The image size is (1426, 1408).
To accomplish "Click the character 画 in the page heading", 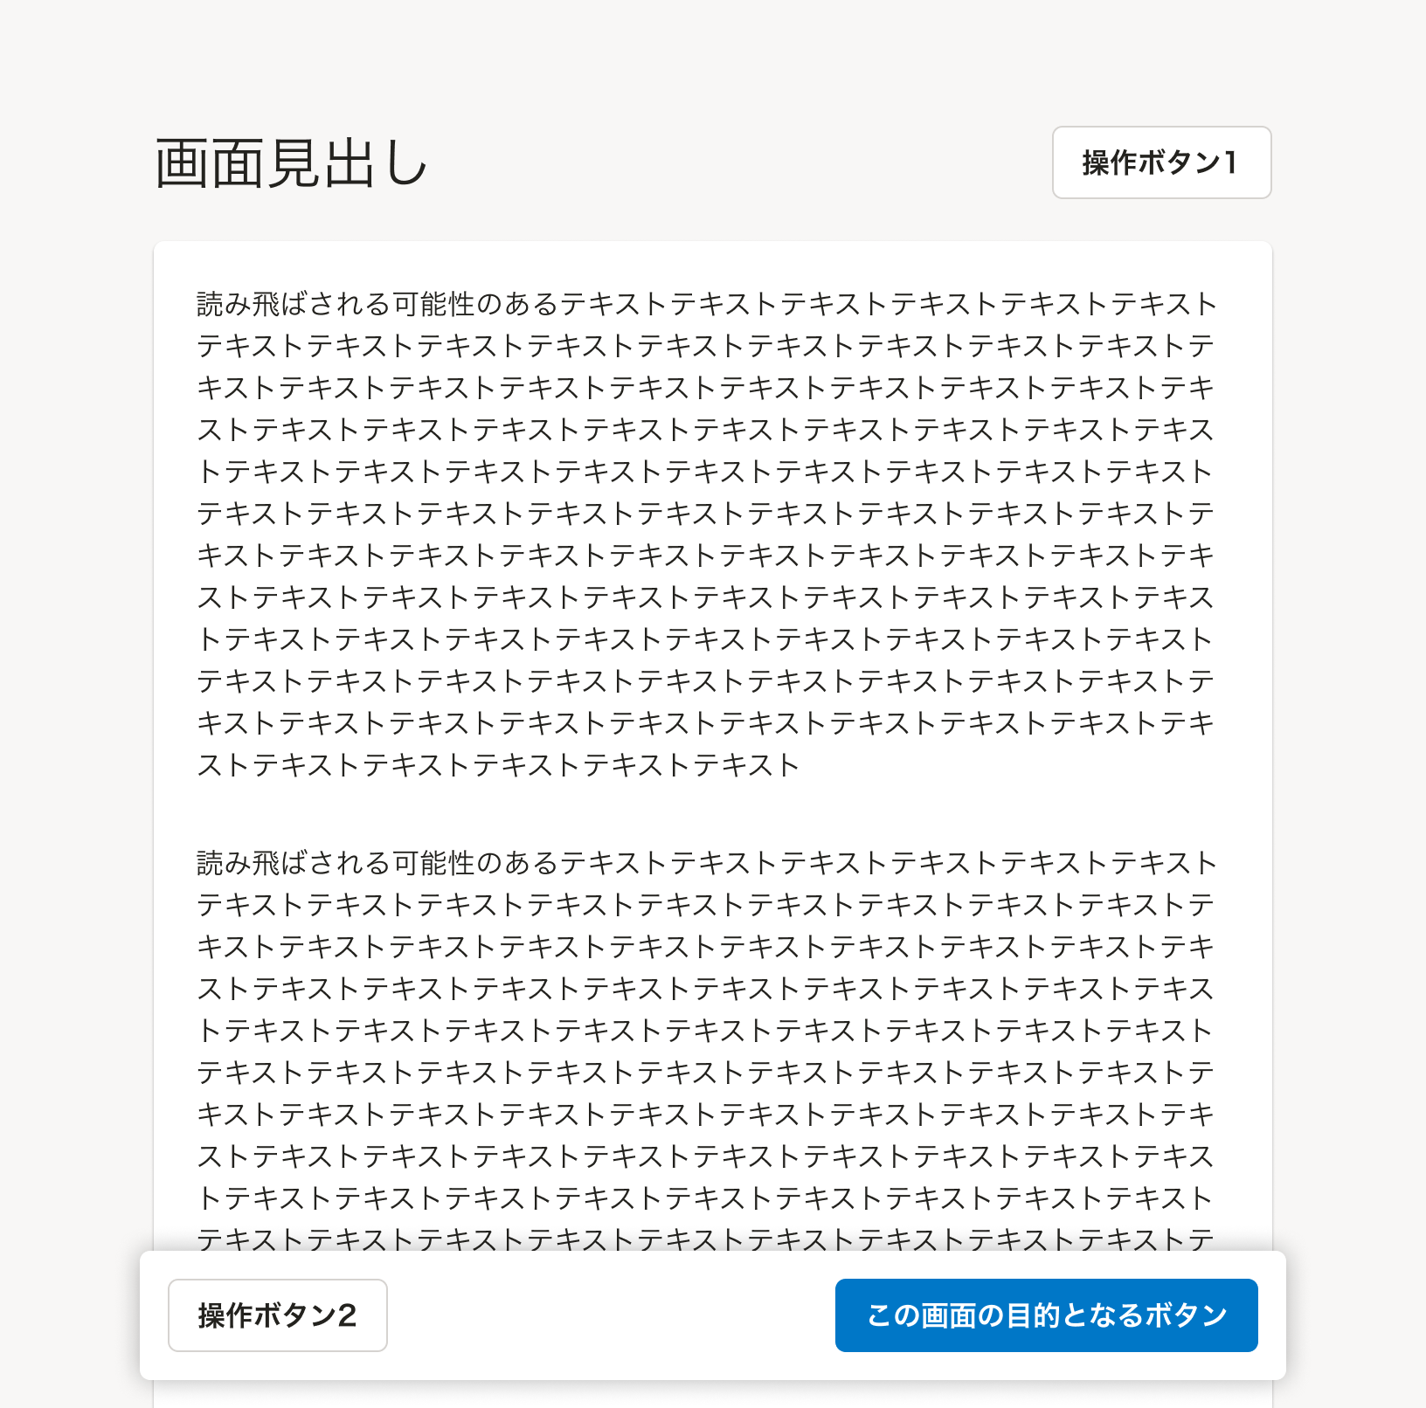I will [182, 163].
